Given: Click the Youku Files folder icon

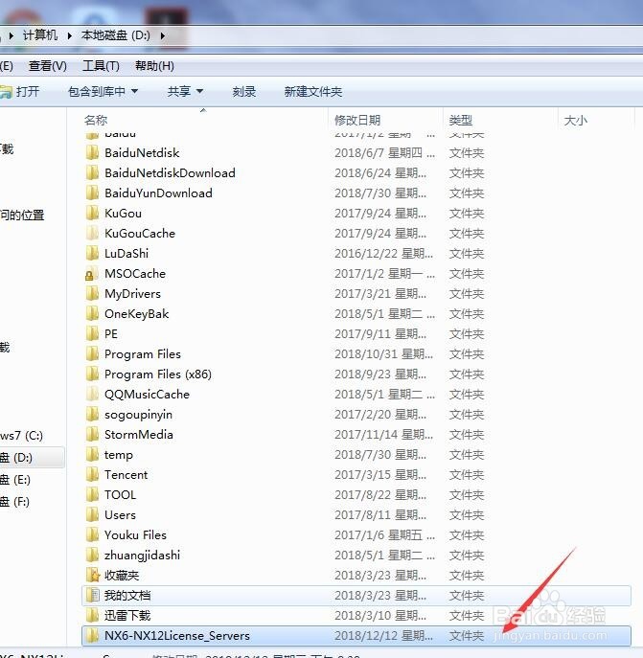Looking at the screenshot, I should [92, 535].
